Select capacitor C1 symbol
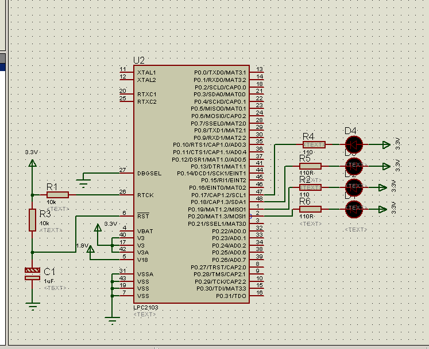The width and height of the screenshot is (429, 349). [32, 273]
